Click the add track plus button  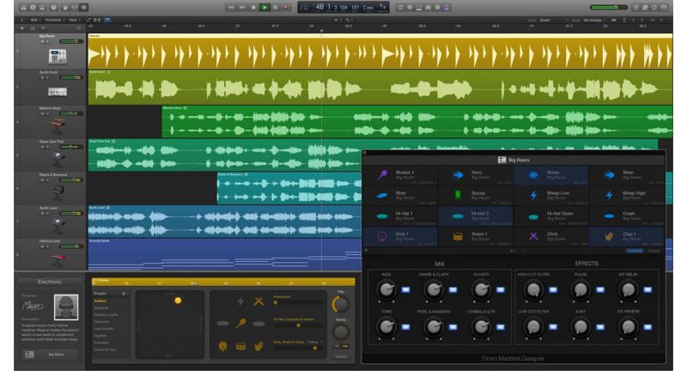(x=22, y=28)
